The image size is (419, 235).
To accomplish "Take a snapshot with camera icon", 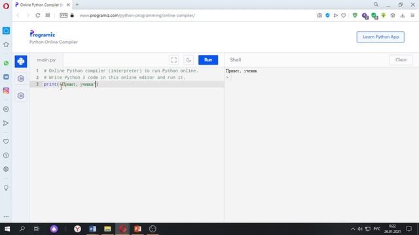I will click(x=319, y=16).
